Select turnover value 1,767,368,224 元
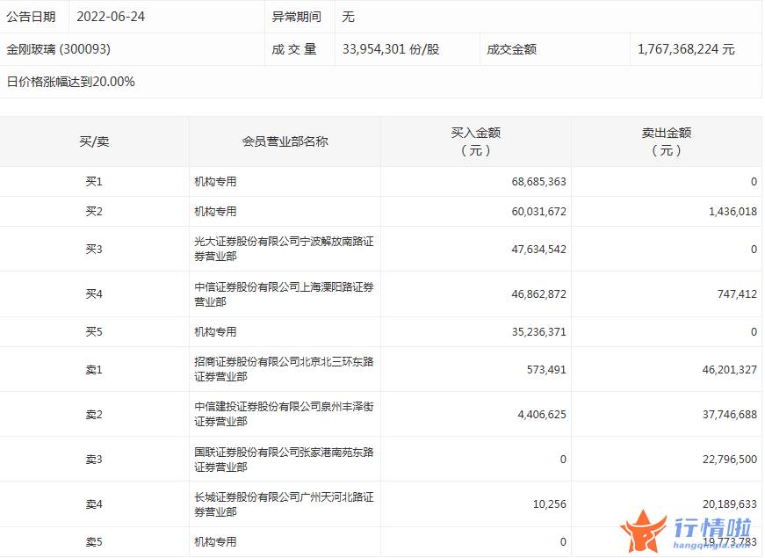 [x=686, y=49]
